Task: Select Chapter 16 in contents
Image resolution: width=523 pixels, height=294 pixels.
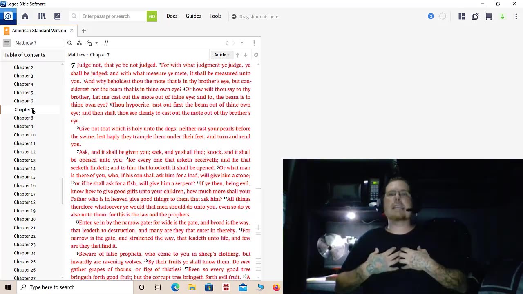Action: [x=25, y=185]
